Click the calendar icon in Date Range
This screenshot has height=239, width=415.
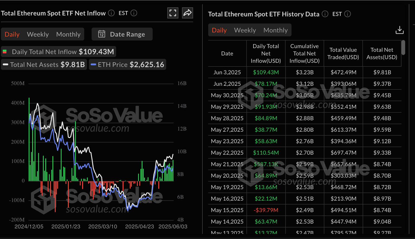click(102, 34)
